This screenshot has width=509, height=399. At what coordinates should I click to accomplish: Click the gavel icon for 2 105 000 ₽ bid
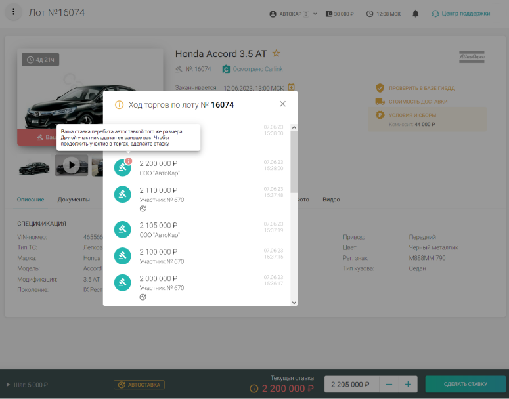[x=123, y=229]
